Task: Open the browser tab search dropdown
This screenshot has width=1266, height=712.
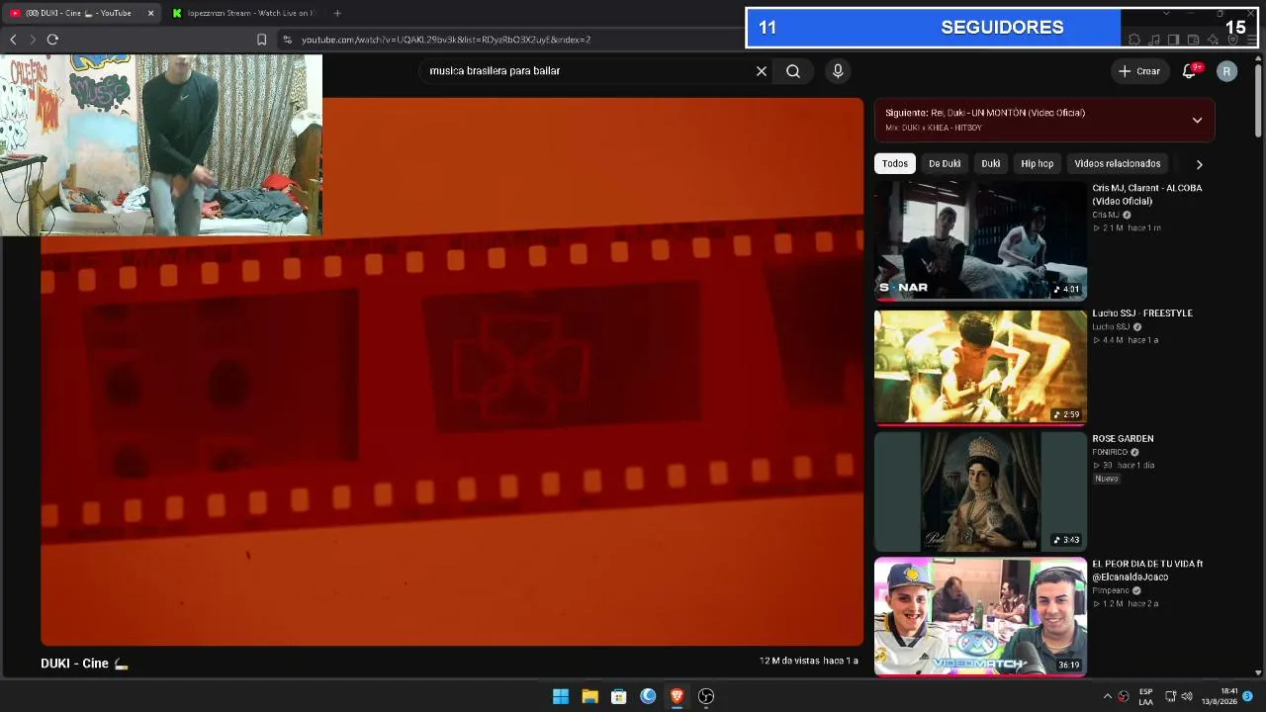Action: point(1166,13)
